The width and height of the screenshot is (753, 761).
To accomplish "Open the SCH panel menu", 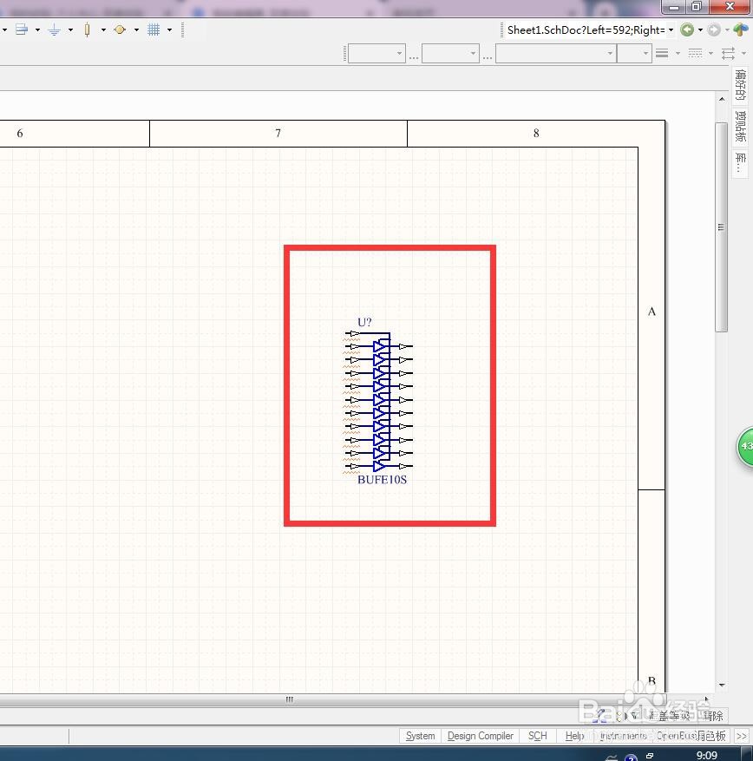I will coord(538,736).
